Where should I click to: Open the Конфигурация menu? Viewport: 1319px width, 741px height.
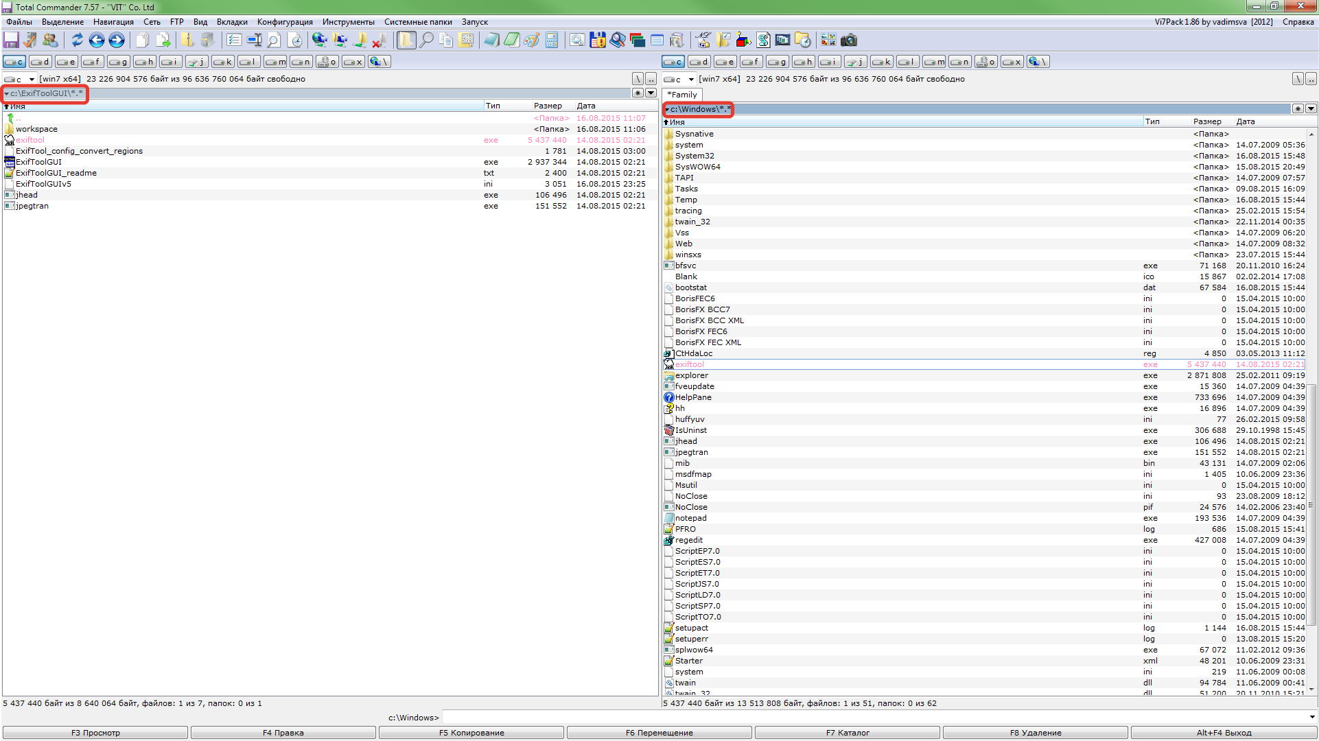click(285, 22)
